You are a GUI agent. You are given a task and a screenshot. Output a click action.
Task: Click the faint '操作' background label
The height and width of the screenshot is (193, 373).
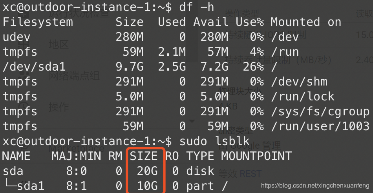[59, 107]
